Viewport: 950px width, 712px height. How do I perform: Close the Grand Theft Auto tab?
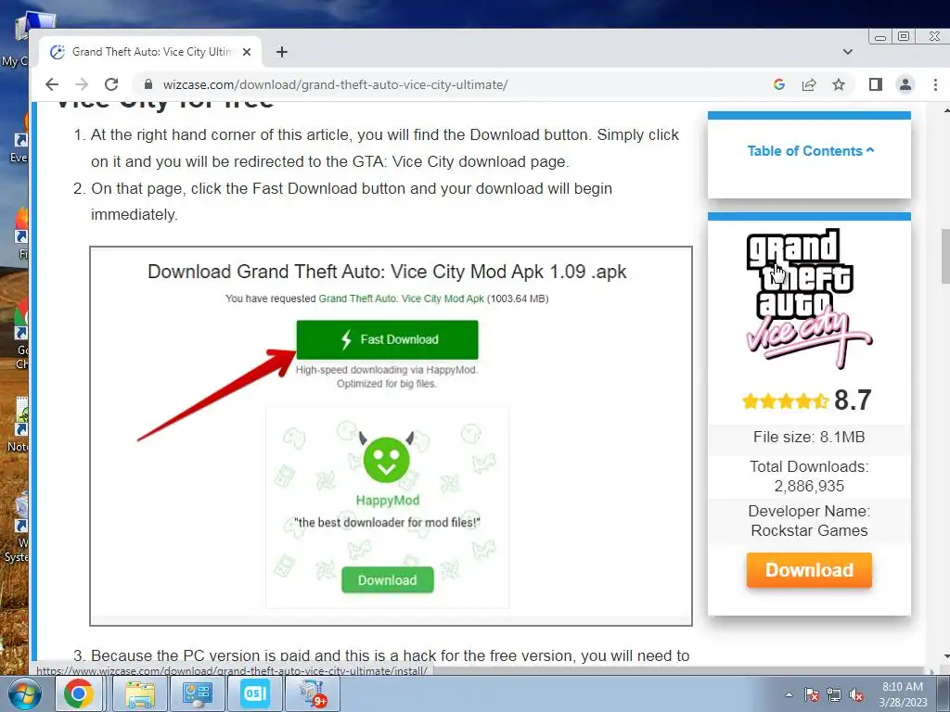tap(247, 52)
